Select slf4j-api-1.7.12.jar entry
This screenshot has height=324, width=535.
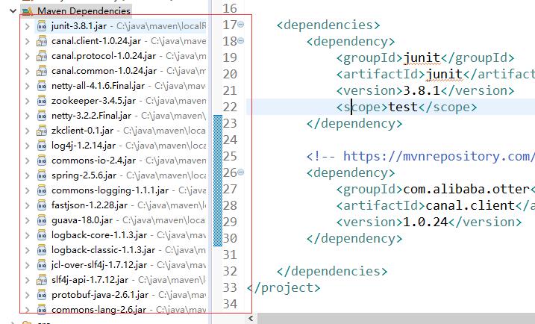pyautogui.click(x=85, y=280)
